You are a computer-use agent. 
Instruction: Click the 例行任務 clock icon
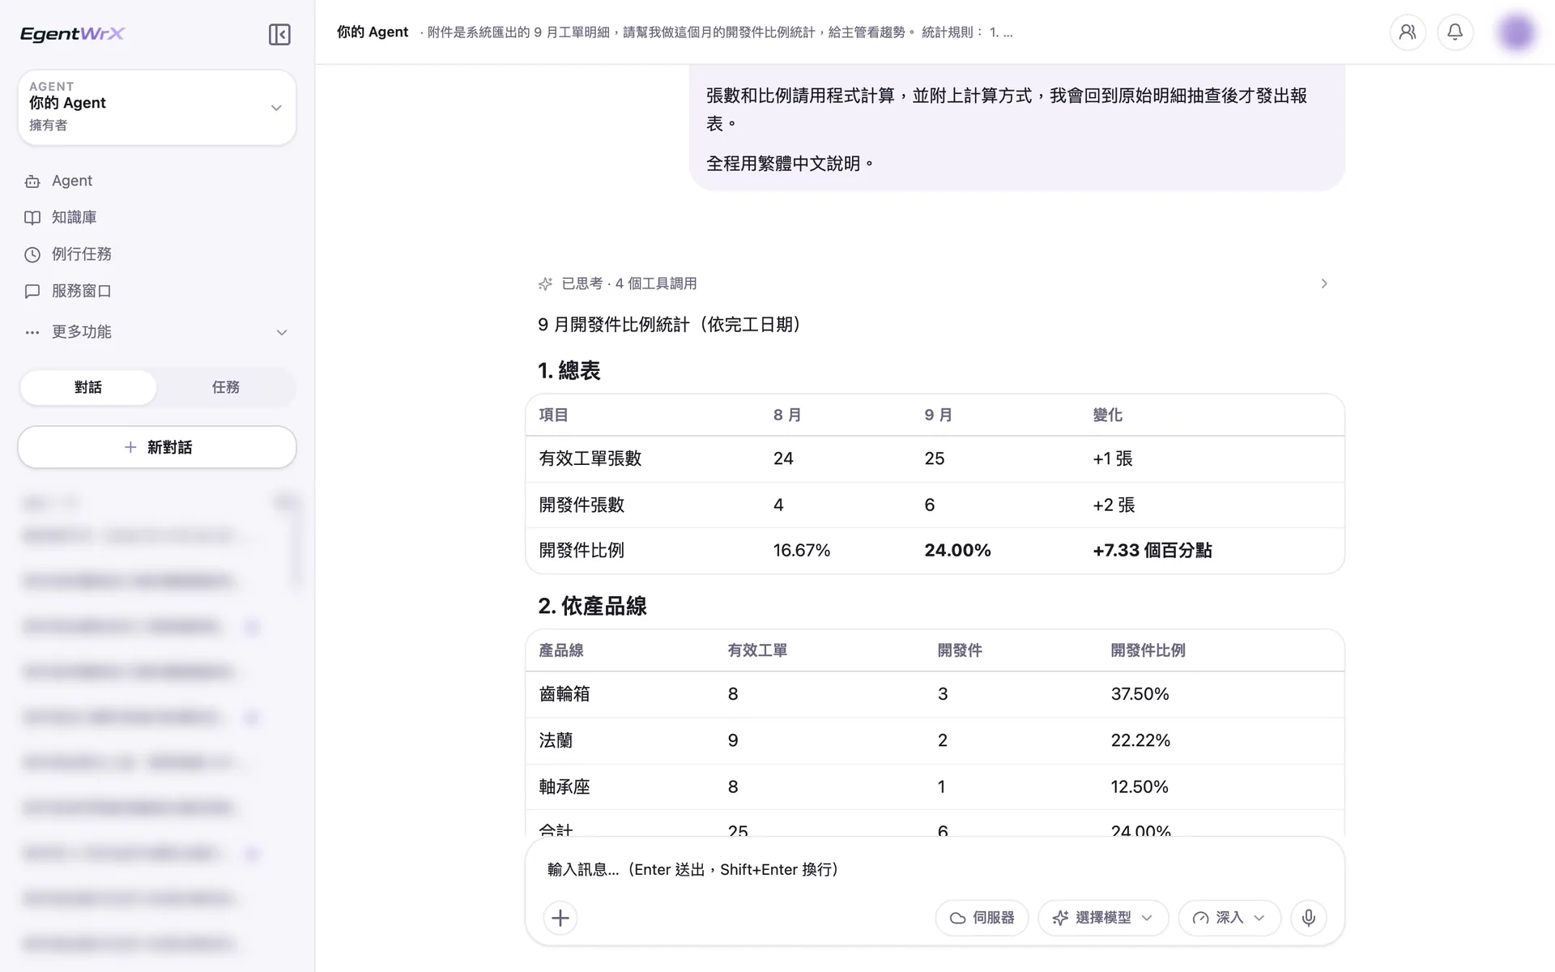click(32, 254)
